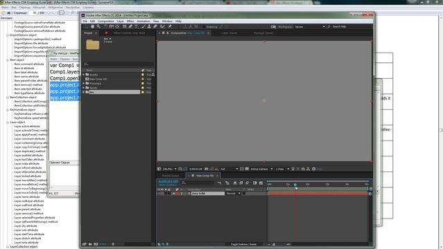The width and height of the screenshot is (443, 249).
Task: Open comp flowchart icon in viewer footer
Action: click(308, 169)
